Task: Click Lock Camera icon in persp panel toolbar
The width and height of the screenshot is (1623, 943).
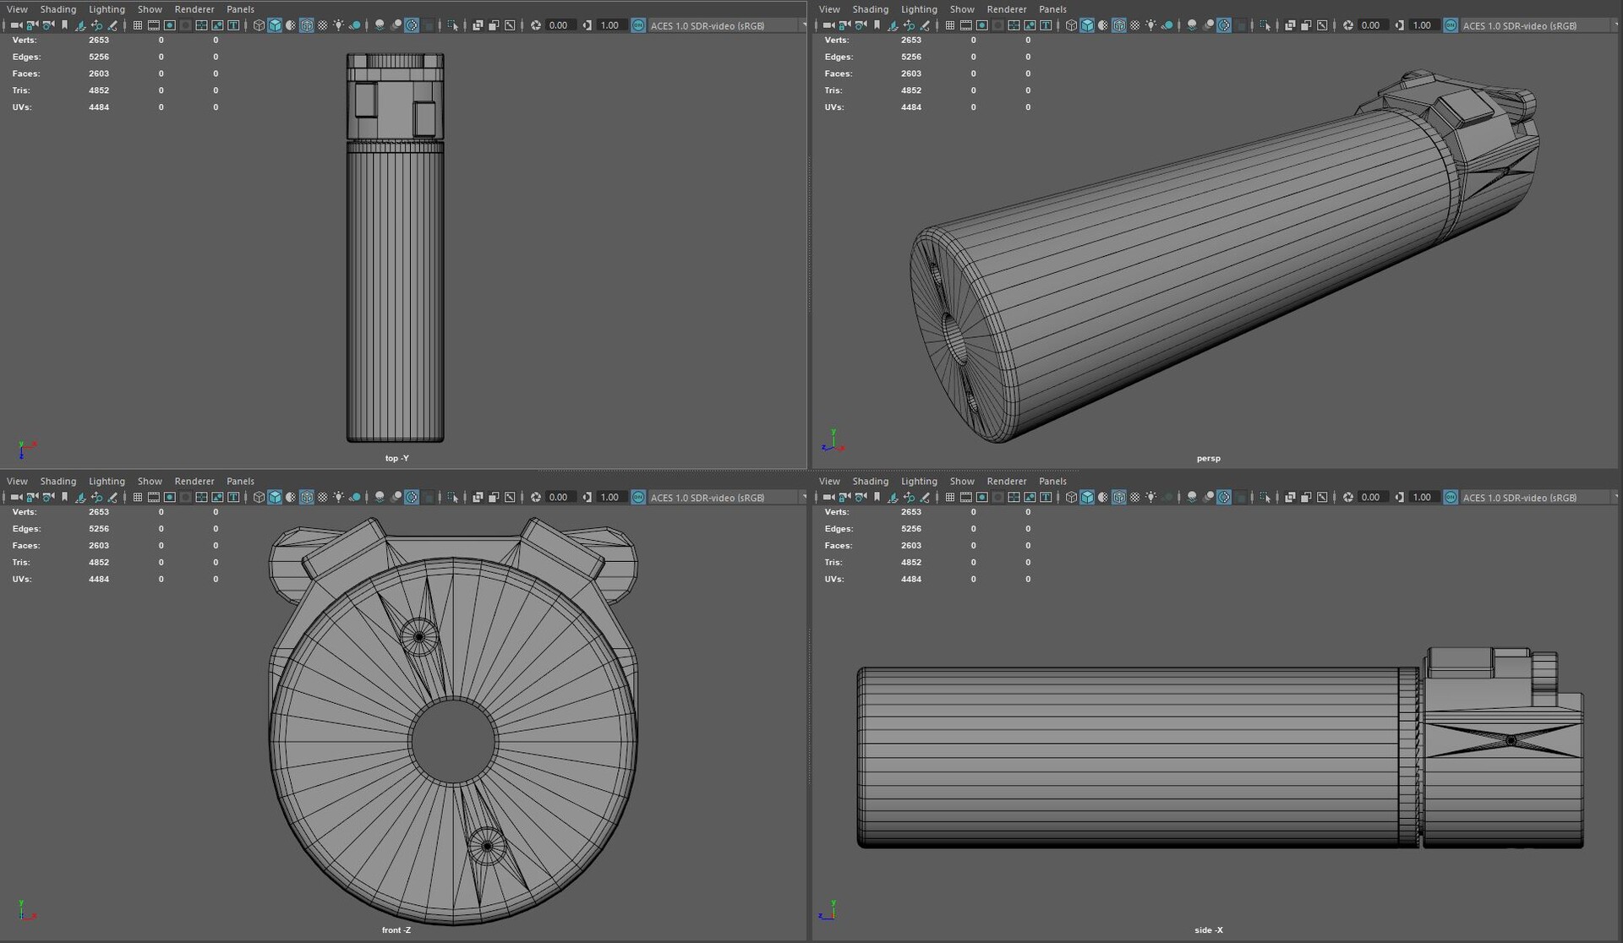Action: point(844,25)
